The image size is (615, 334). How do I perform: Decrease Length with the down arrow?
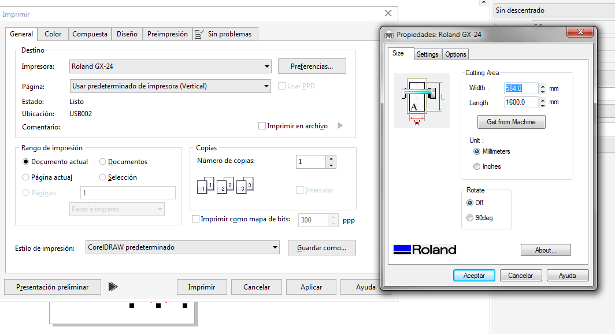pos(543,105)
